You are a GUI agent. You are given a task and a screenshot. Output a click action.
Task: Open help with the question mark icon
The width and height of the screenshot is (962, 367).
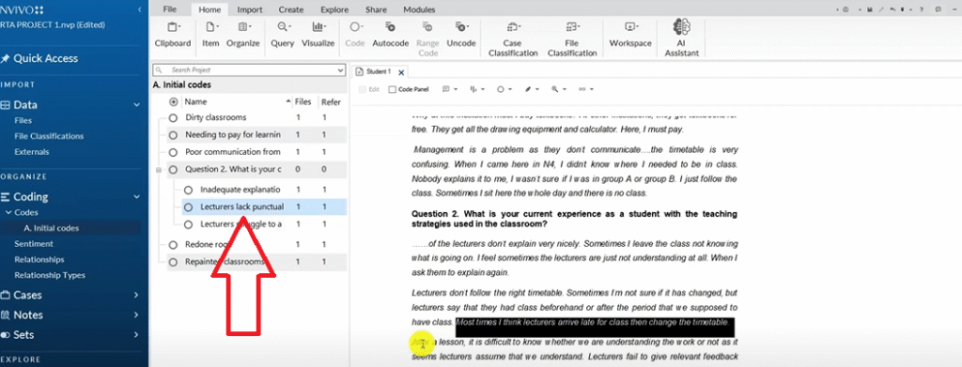tap(922, 9)
